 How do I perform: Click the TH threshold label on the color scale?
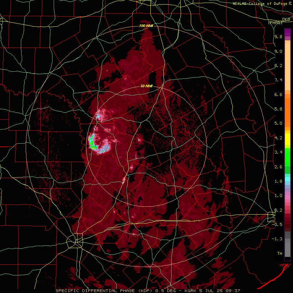click(280, 254)
